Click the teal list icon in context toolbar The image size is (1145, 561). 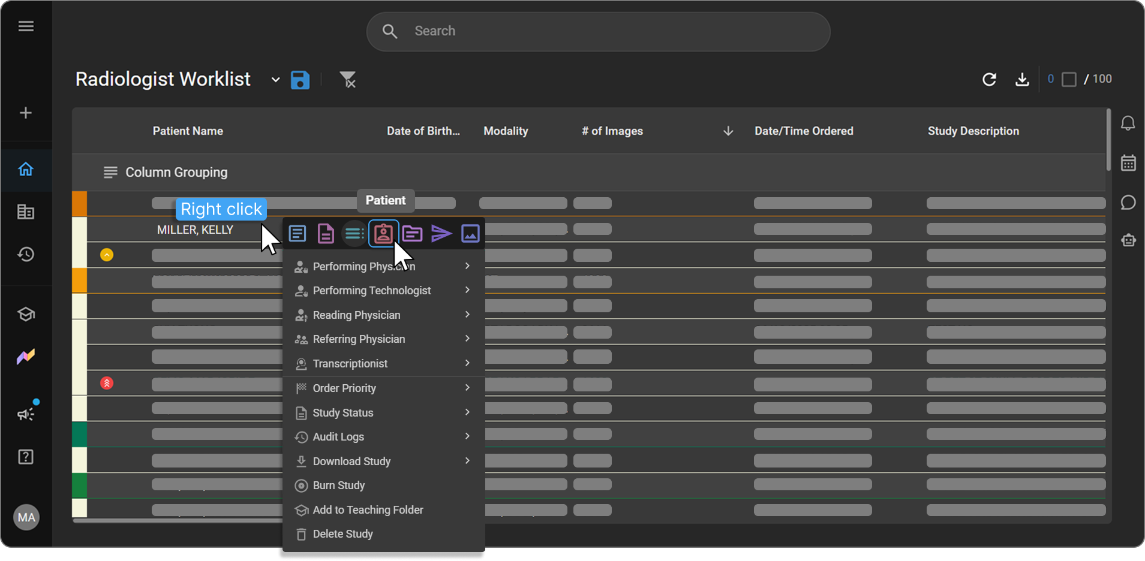tap(354, 233)
